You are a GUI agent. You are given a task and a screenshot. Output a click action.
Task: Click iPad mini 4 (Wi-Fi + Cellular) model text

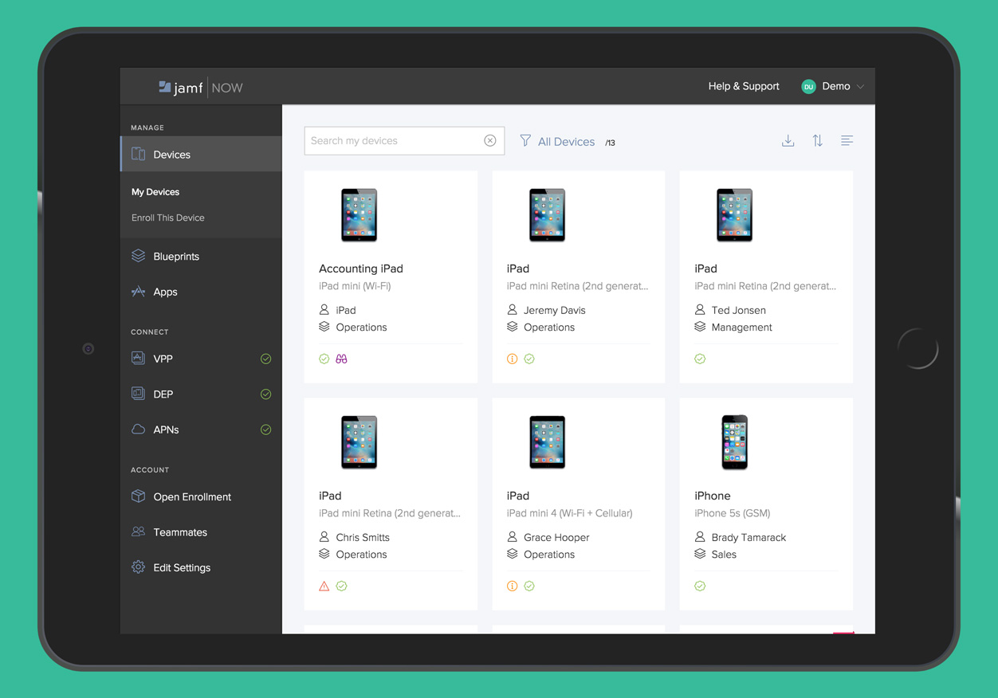pos(570,513)
